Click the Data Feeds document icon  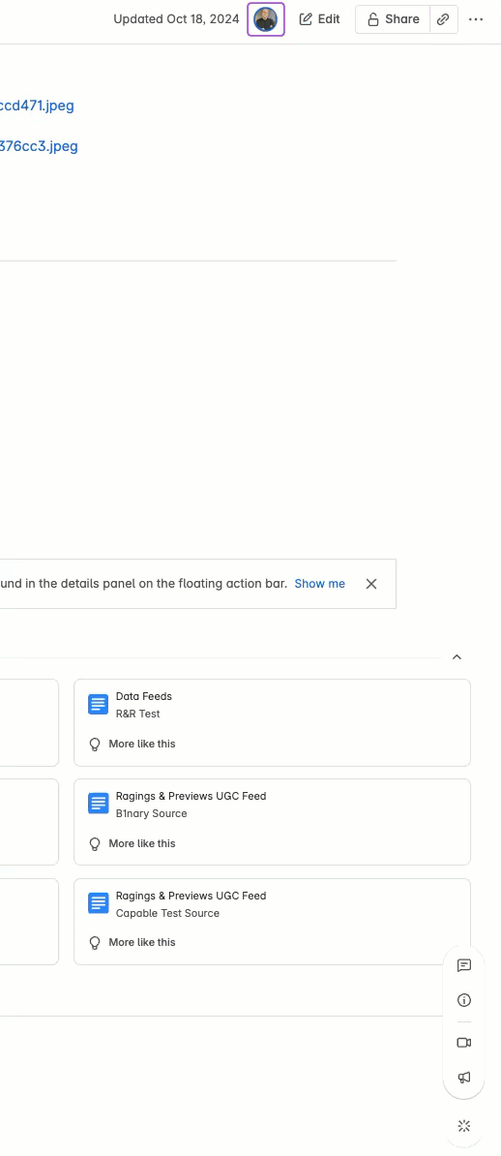tap(98, 704)
